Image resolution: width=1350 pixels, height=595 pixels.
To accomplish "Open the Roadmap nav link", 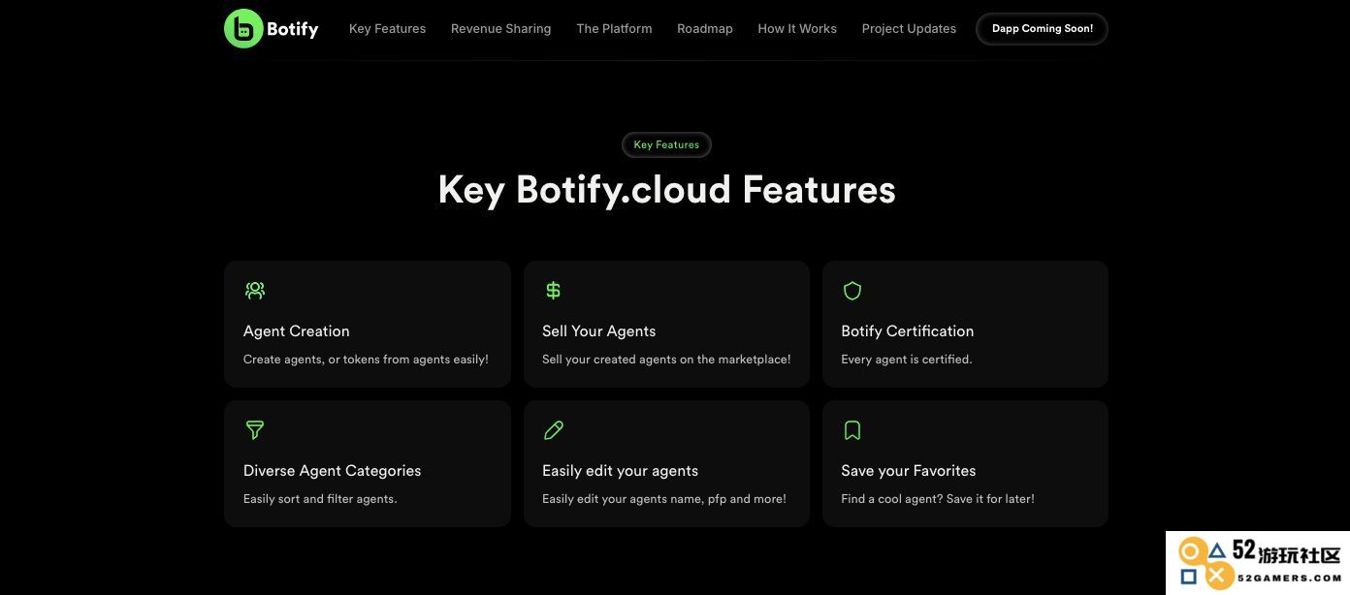I will [704, 29].
